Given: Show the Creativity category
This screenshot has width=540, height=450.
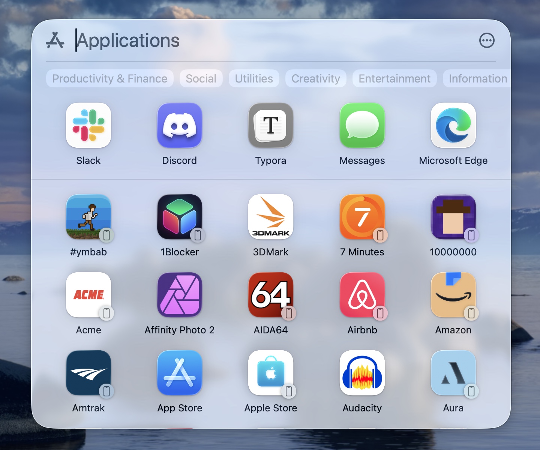Looking at the screenshot, I should [x=316, y=78].
